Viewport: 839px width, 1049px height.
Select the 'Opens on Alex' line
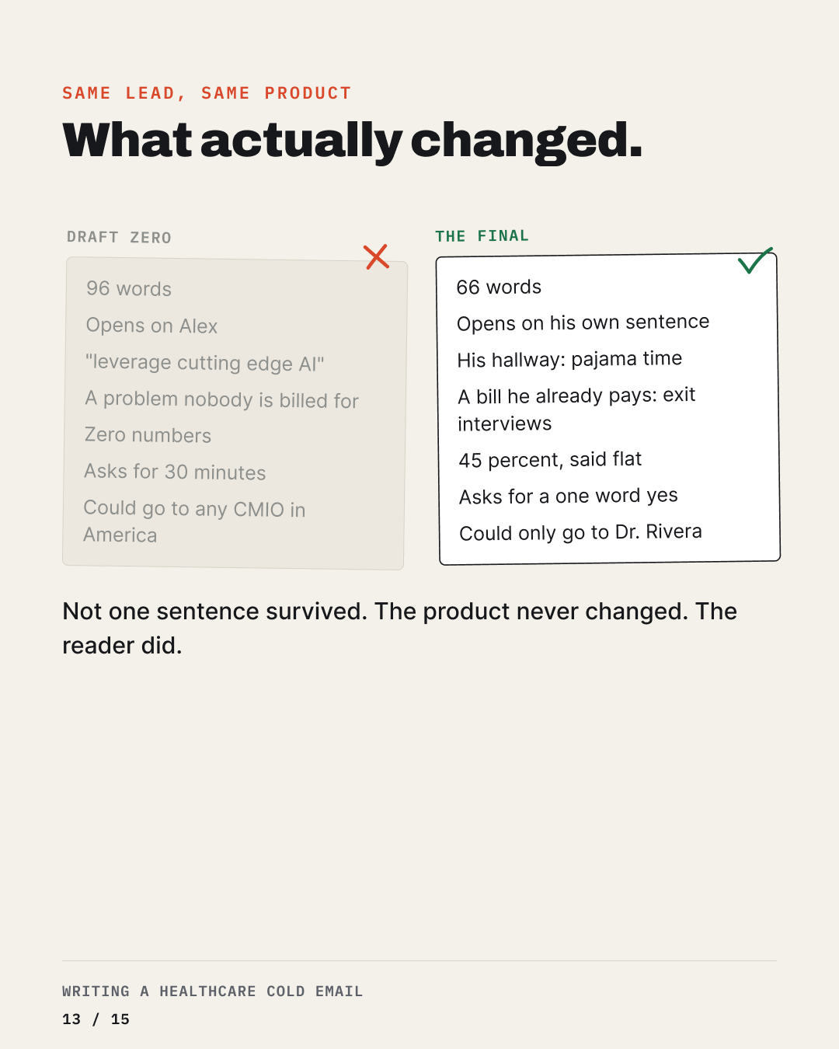[151, 326]
